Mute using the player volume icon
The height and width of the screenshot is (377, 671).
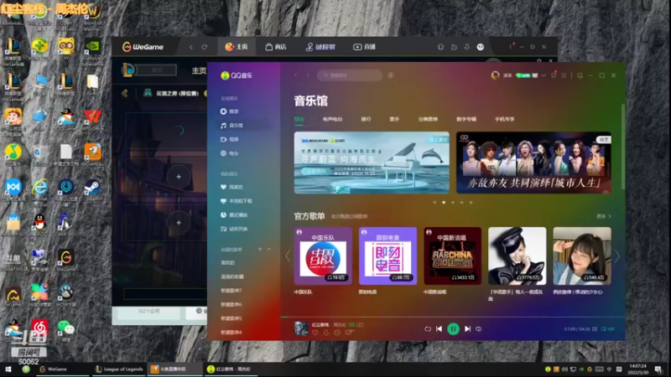478,328
